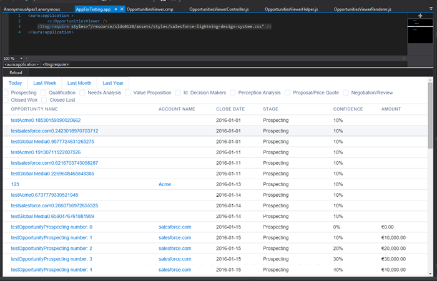Image resolution: width=437 pixels, height=281 pixels.
Task: Open testOpportunityProspecting number: 1
Action: (x=52, y=237)
